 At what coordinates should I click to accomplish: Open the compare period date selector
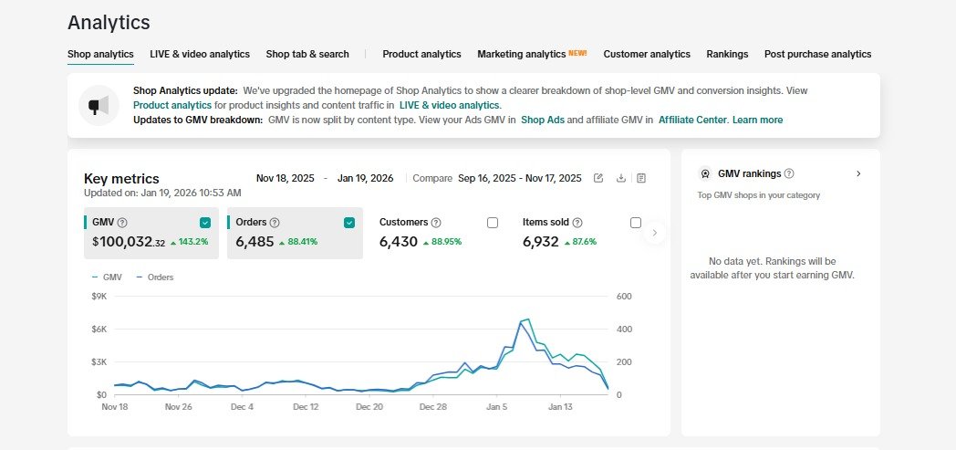click(519, 179)
